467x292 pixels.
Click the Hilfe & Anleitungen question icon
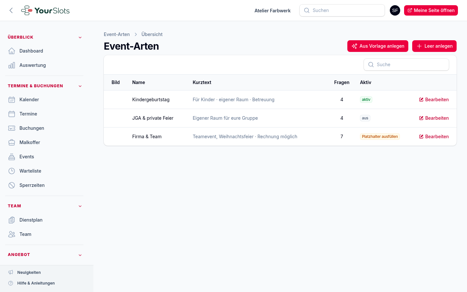click(11, 283)
